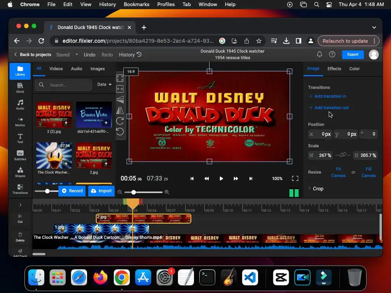Open the Finder from the Dock
Image resolution: width=391 pixels, height=293 pixels.
point(36,277)
